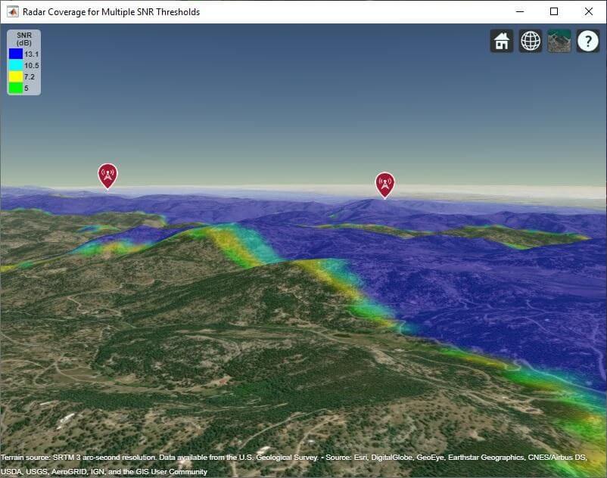This screenshot has width=607, height=478.
Task: Open Help using the question mark icon
Action: tap(588, 41)
